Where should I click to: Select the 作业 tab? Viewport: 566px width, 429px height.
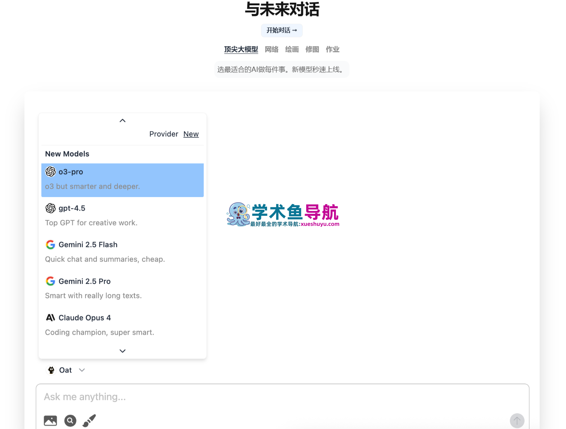[x=333, y=49]
